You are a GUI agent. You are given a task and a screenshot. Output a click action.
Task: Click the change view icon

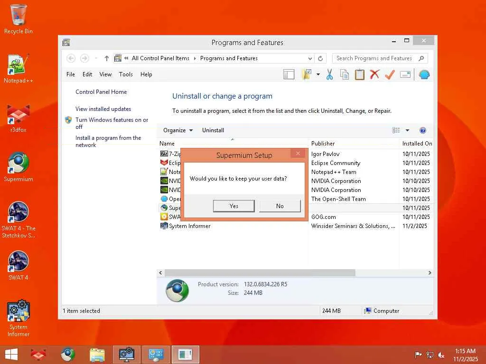(x=396, y=130)
